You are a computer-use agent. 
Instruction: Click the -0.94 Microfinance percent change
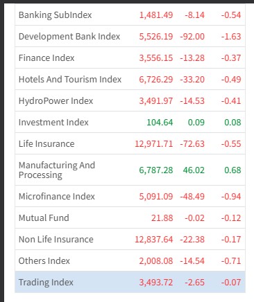[231, 197]
